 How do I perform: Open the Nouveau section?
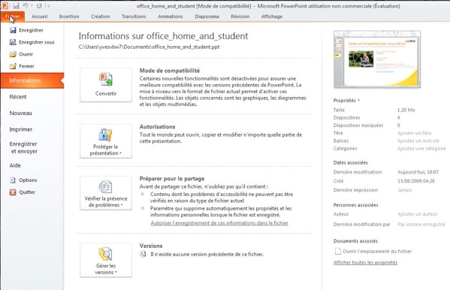(x=21, y=113)
